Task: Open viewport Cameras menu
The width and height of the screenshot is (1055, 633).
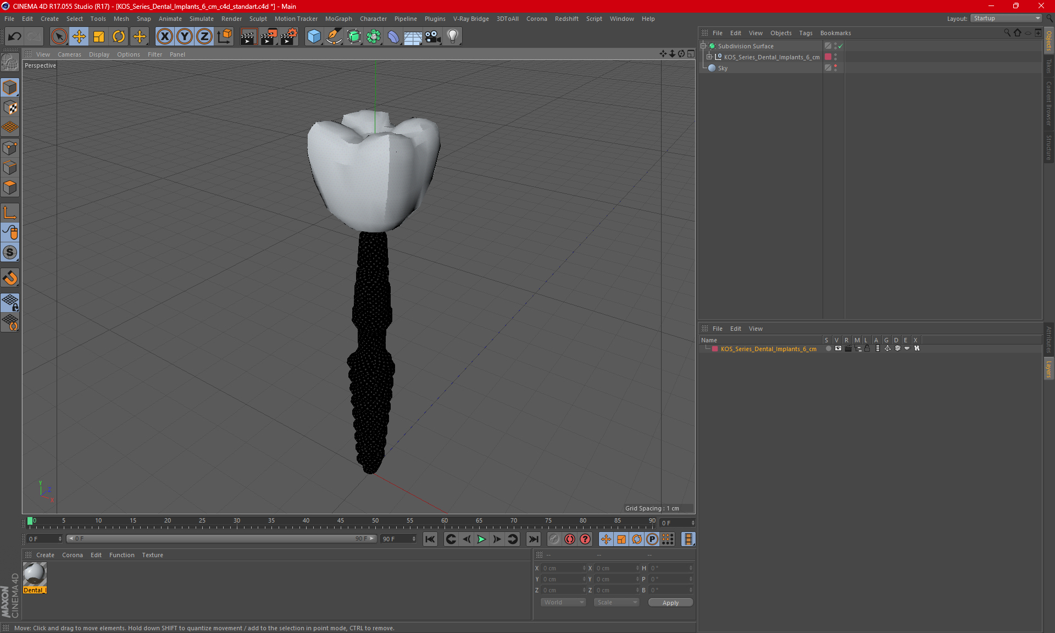Action: pyautogui.click(x=69, y=54)
